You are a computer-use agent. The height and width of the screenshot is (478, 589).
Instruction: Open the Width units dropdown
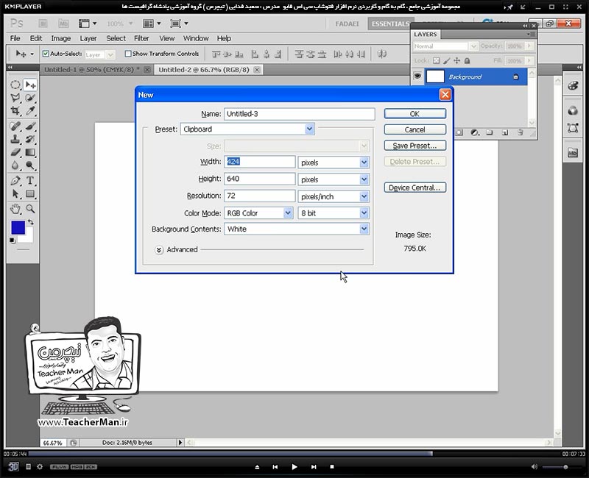[x=334, y=163]
